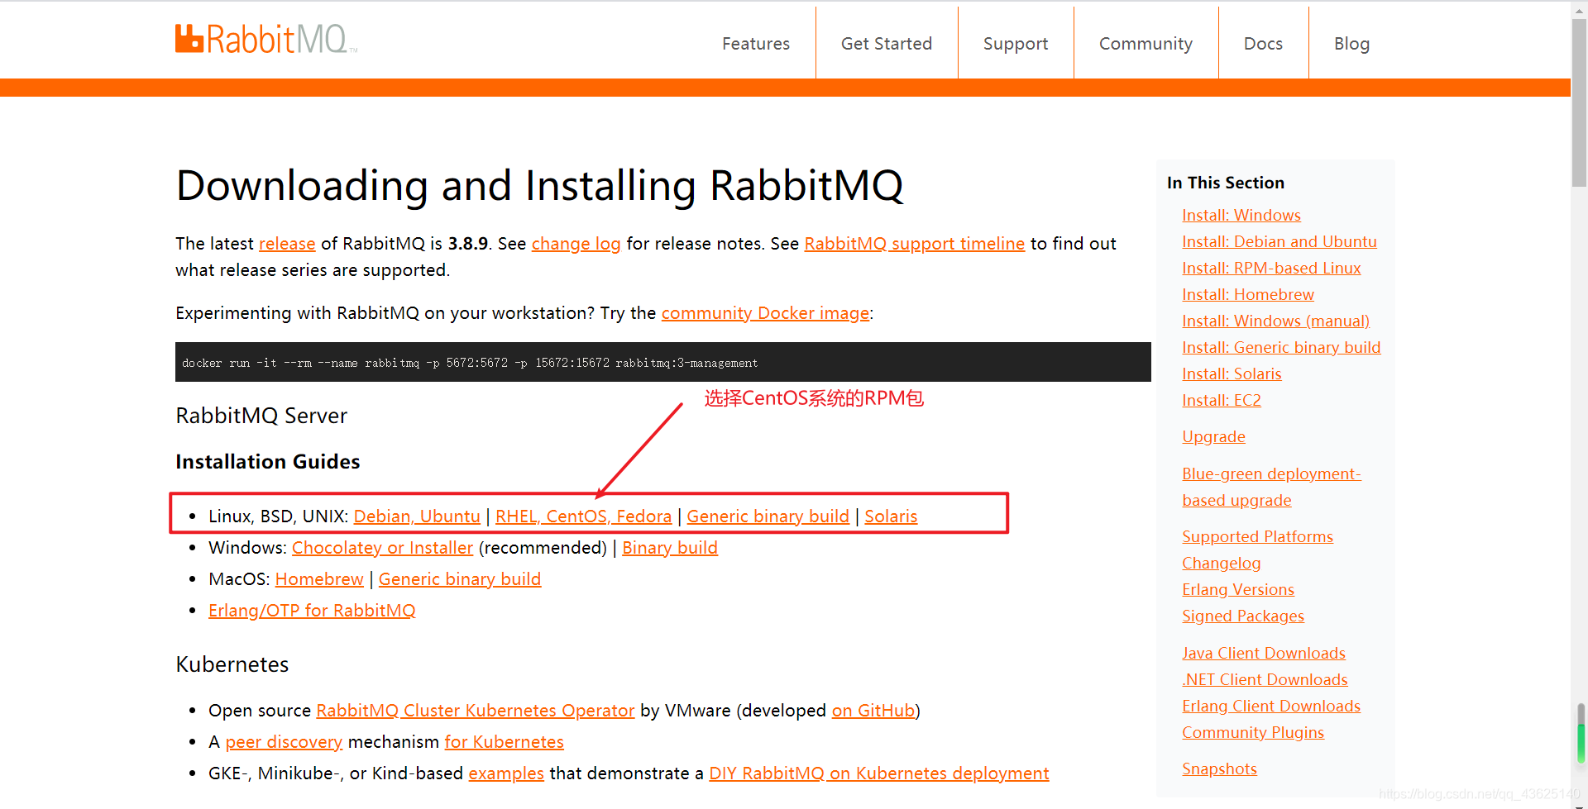This screenshot has width=1588, height=809.
Task: Open sidebar Install: RPM-based Linux
Action: 1271,269
